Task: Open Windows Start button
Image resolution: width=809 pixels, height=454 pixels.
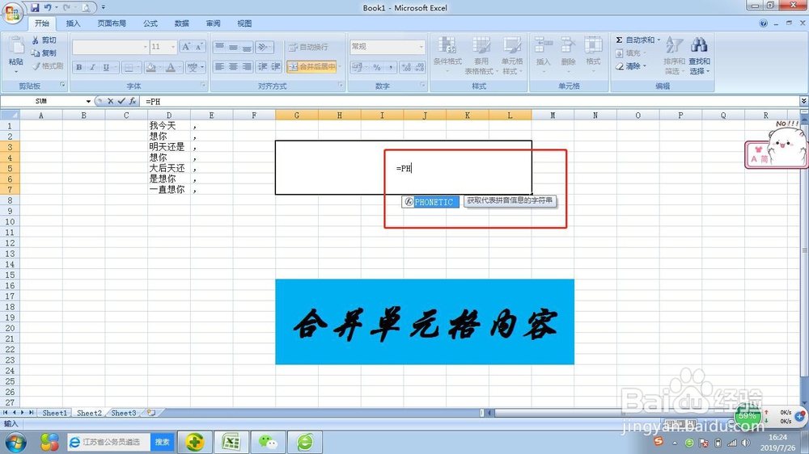Action: (15, 442)
